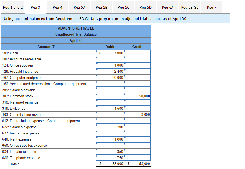
Task: Click the Telephone expense credit cell
Action: (138, 158)
